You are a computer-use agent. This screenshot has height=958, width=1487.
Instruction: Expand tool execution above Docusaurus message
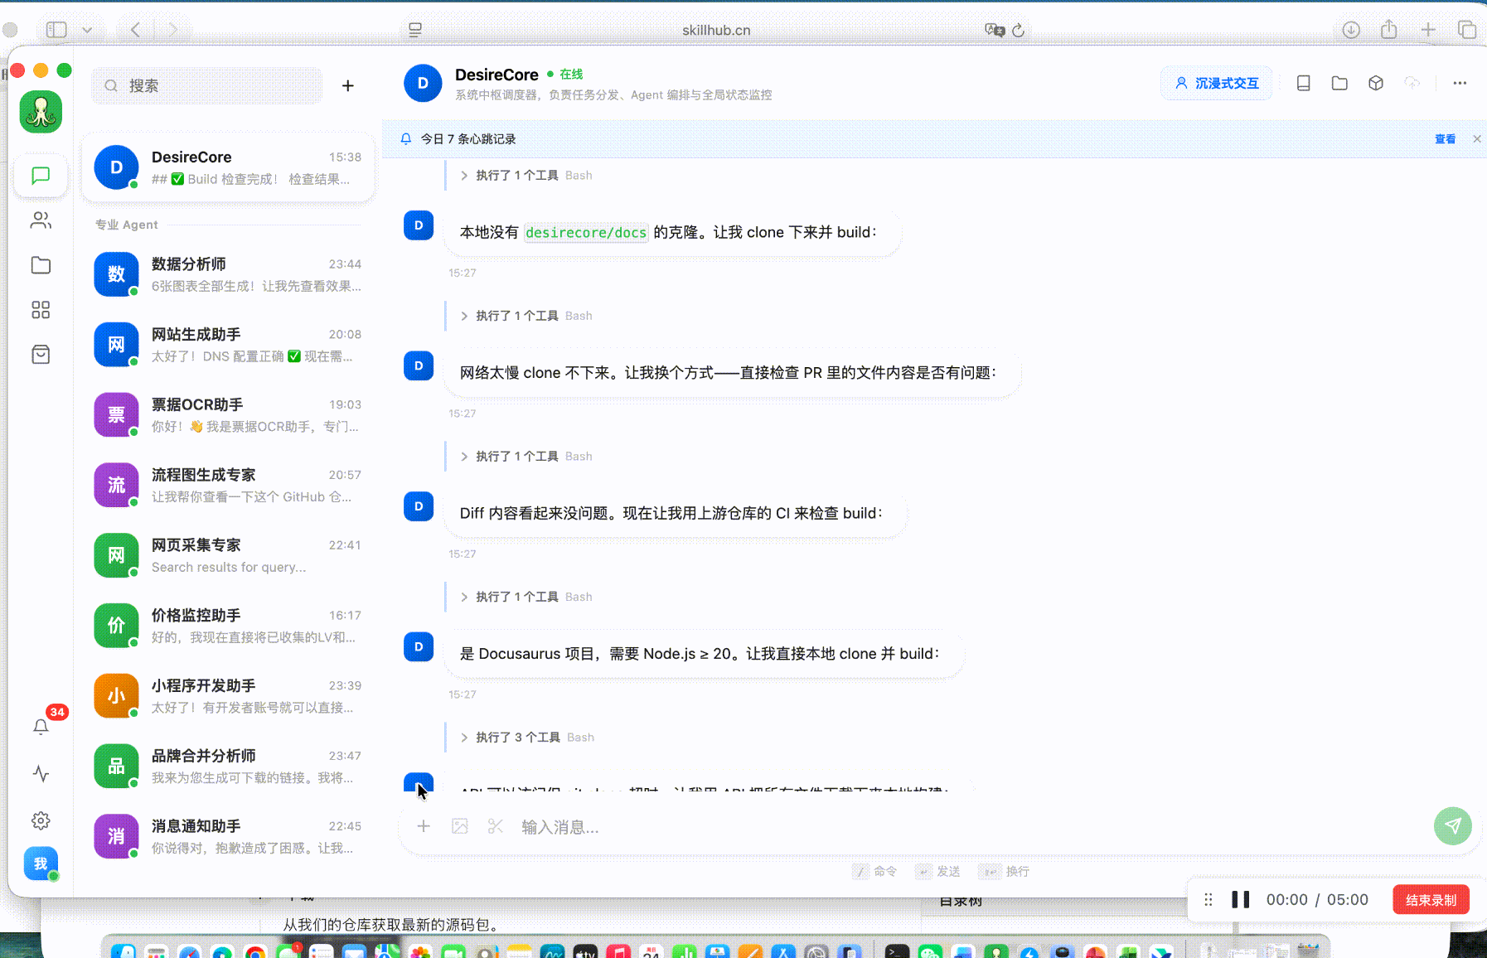(x=526, y=597)
